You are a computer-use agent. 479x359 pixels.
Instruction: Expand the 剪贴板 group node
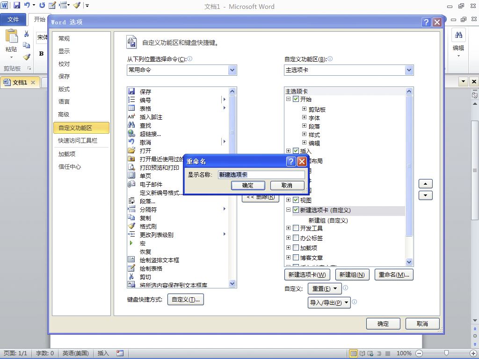(304, 108)
